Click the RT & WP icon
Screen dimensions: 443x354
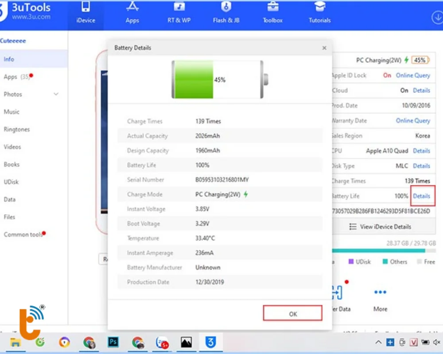coord(179,13)
